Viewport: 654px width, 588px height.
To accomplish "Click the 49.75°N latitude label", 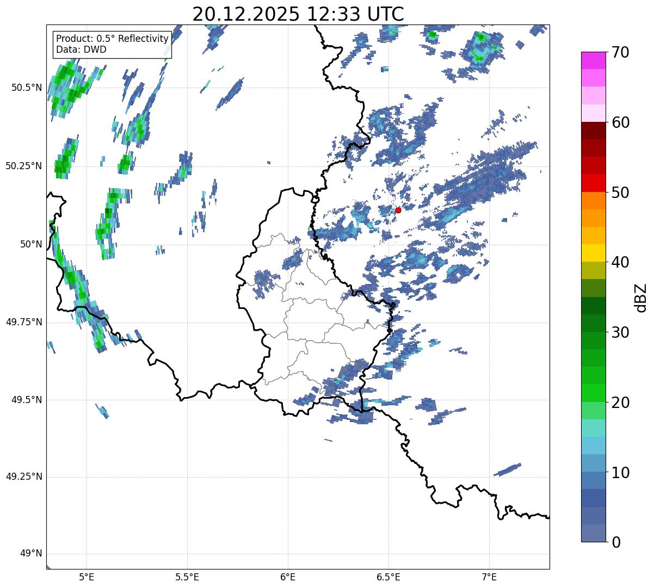I will pos(23,322).
